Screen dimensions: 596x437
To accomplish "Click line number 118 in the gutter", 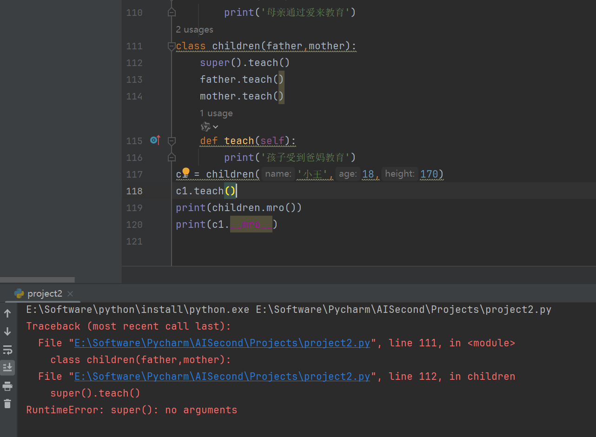I will [134, 191].
